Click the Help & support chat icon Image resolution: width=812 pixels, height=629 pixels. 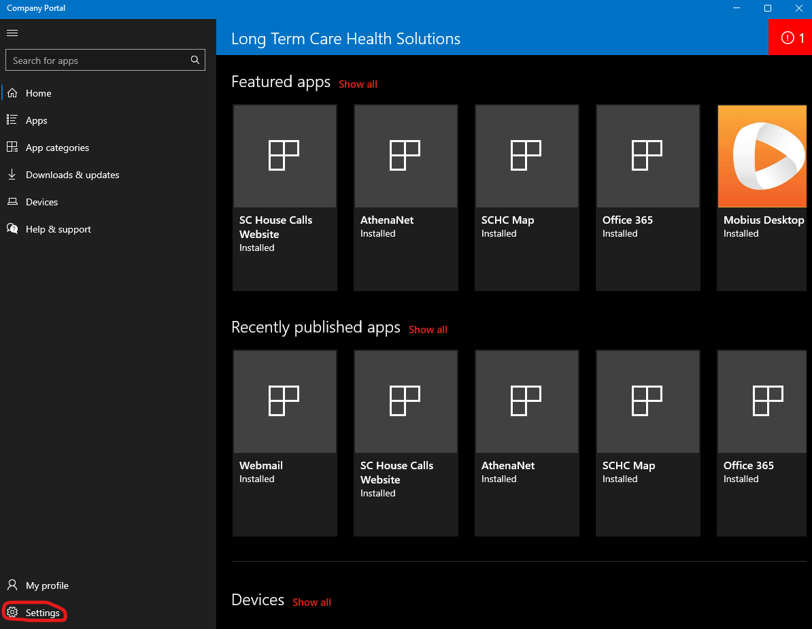pos(12,228)
